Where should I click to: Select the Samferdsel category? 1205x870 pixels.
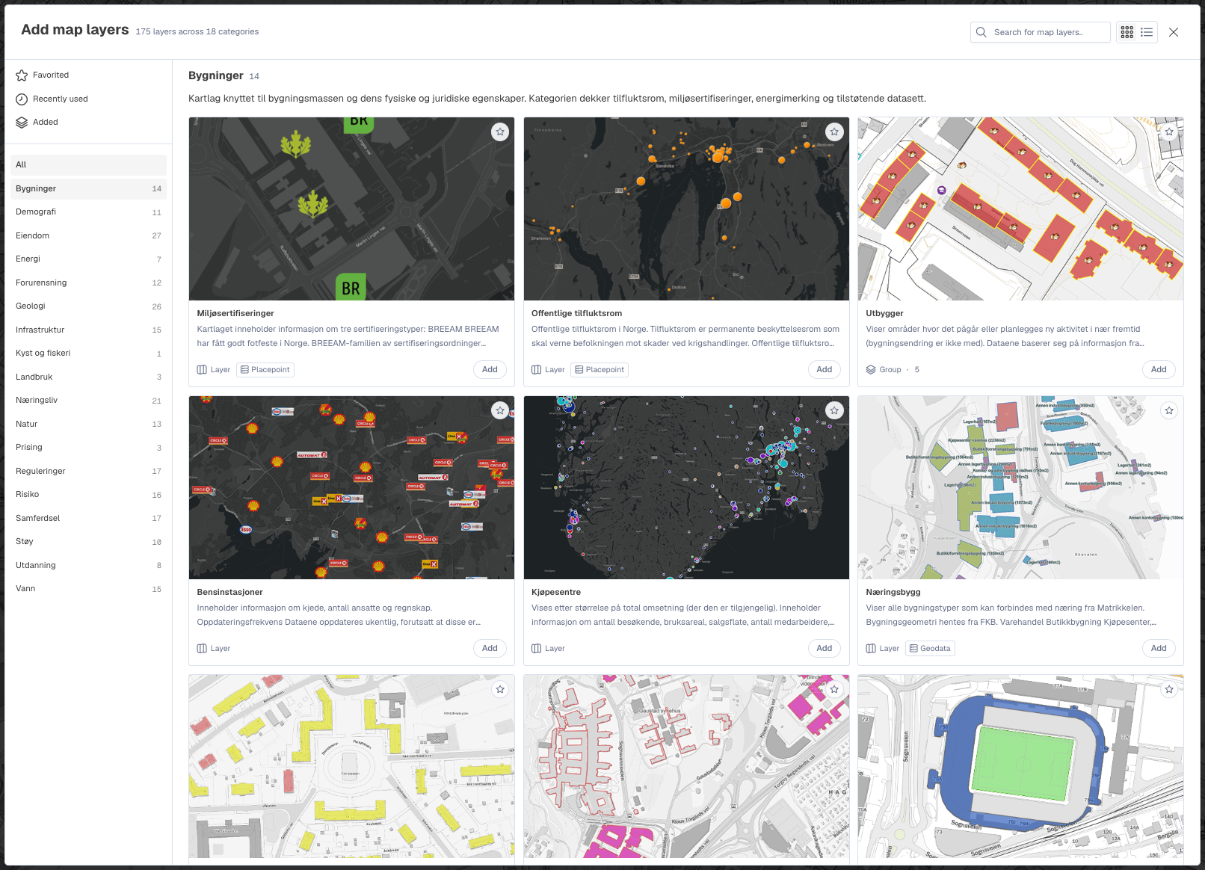88,518
